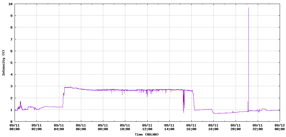Click the '09/11 18:00' time label
The image size is (286, 137).
tap(213, 127)
